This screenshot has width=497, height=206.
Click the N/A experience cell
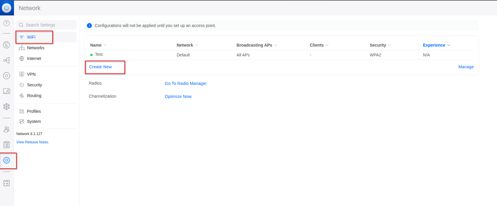[x=426, y=55]
